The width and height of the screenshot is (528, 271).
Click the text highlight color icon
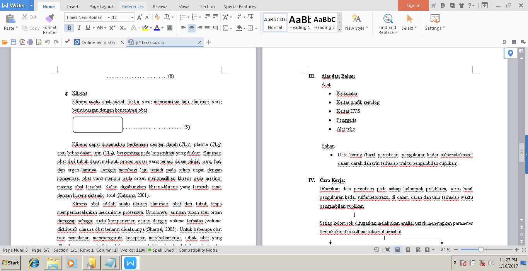(x=146, y=28)
